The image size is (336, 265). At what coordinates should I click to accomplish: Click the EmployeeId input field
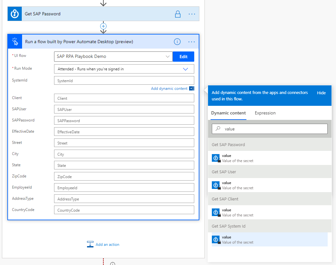pyautogui.click(x=124, y=188)
